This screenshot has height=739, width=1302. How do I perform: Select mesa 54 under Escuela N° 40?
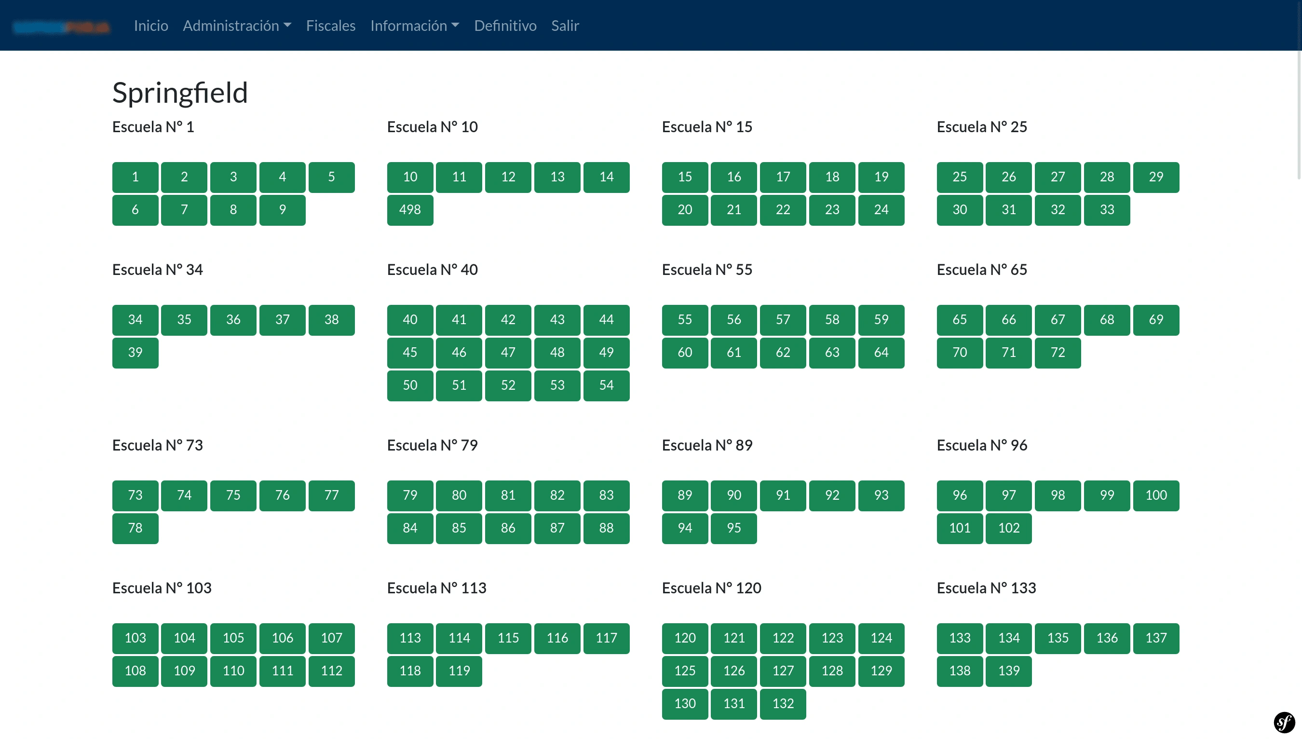(x=606, y=385)
